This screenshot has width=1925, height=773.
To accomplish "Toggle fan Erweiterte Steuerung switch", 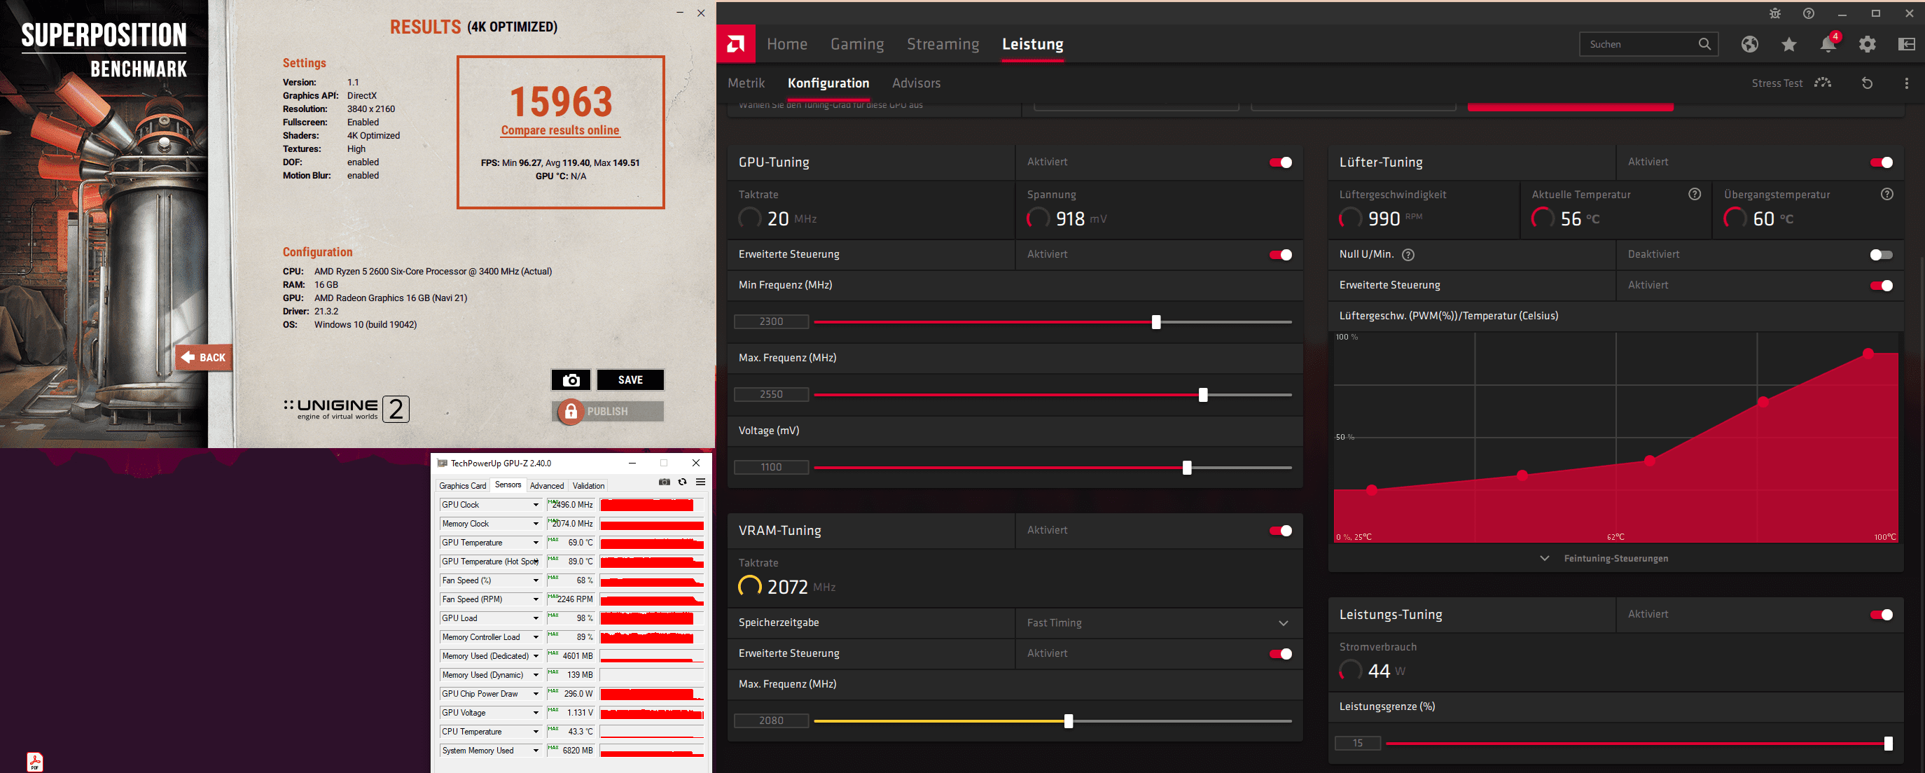I will click(1881, 285).
